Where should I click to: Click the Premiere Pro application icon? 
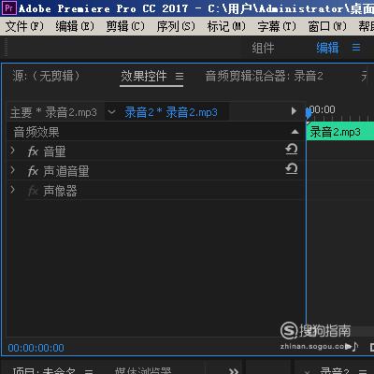tap(8, 8)
